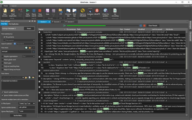Start a New session from the ribbon

5,12
